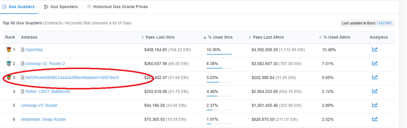Select Tether fee value $202,618.98
The image size is (407, 128).
pyautogui.click(x=156, y=92)
